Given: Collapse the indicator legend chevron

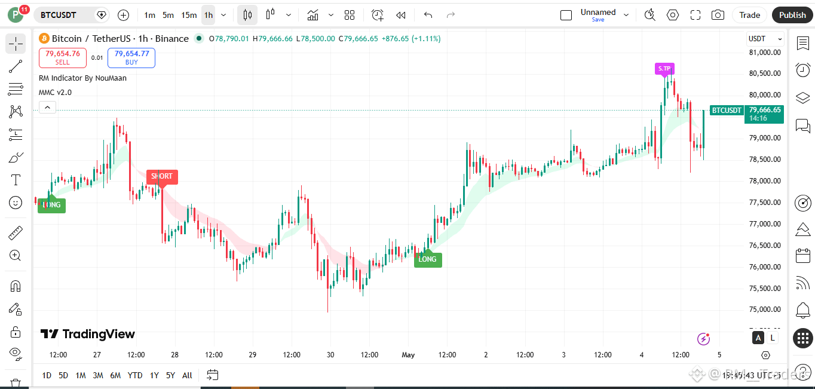Looking at the screenshot, I should pos(48,108).
